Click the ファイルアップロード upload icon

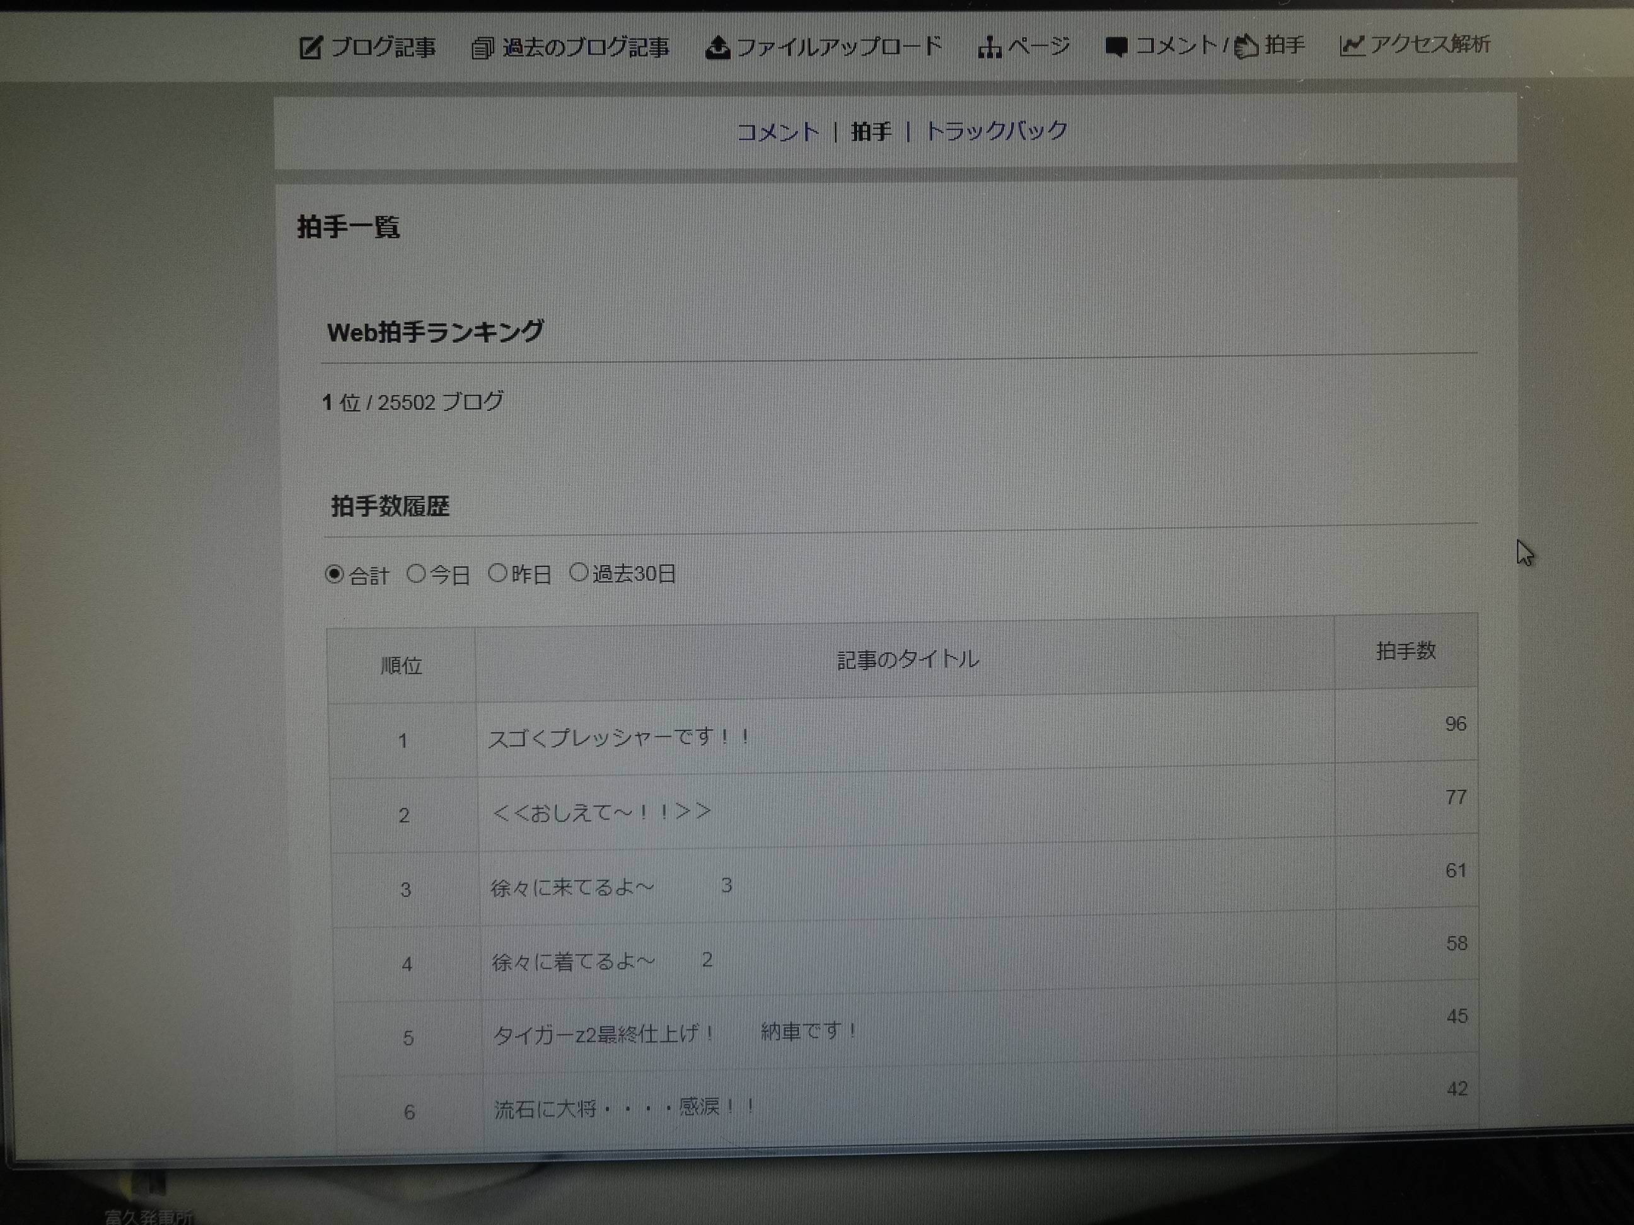point(717,48)
